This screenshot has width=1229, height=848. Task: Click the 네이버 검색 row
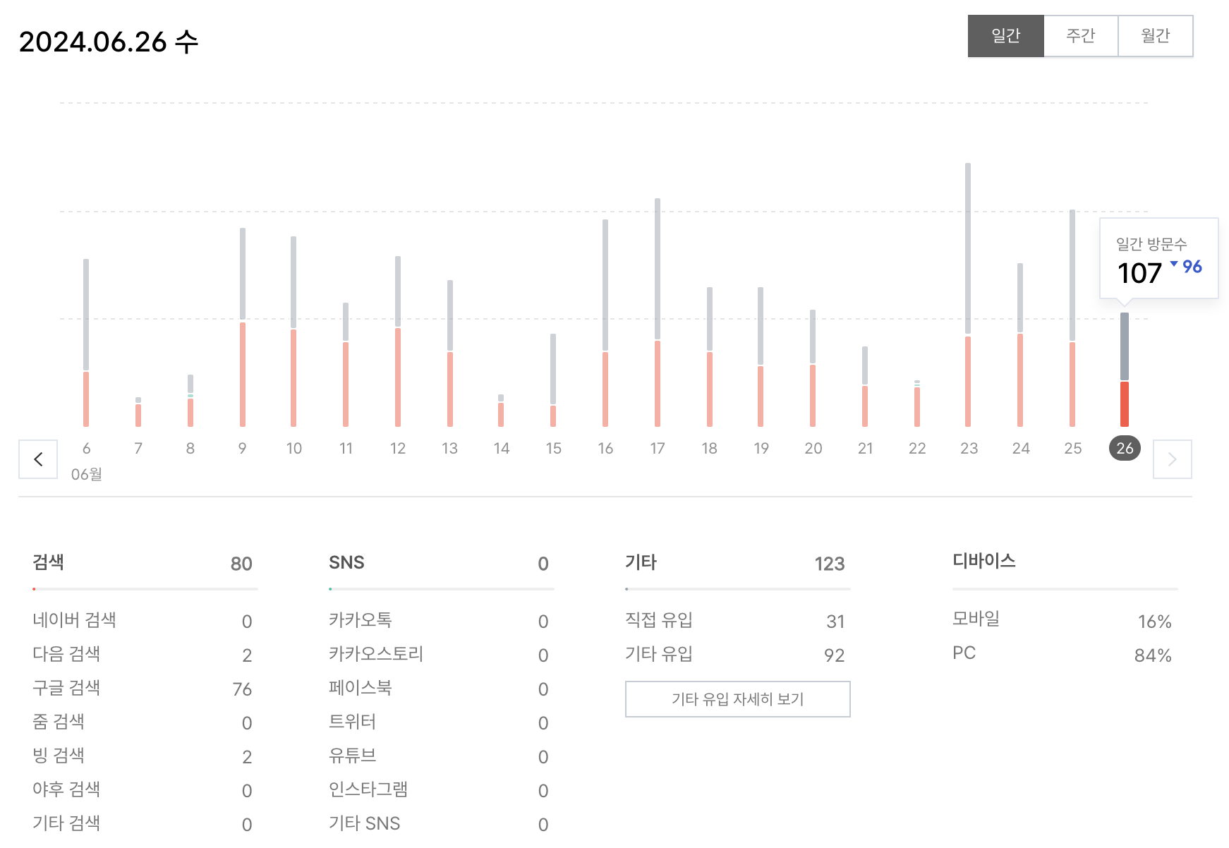[x=145, y=620]
